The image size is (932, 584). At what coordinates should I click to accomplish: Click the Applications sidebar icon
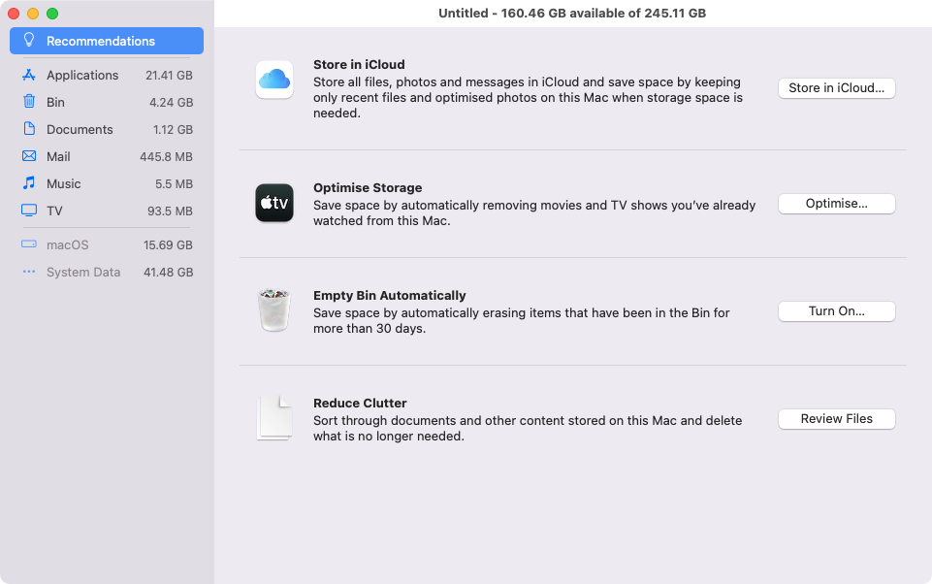tap(28, 75)
